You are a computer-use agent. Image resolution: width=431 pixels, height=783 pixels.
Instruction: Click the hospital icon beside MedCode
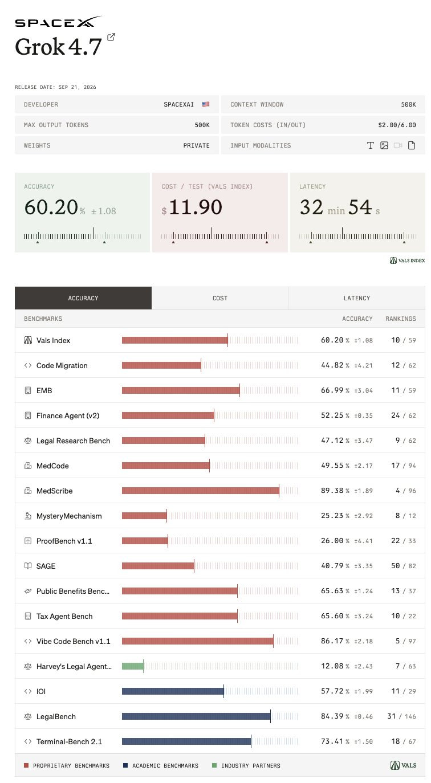(x=28, y=466)
